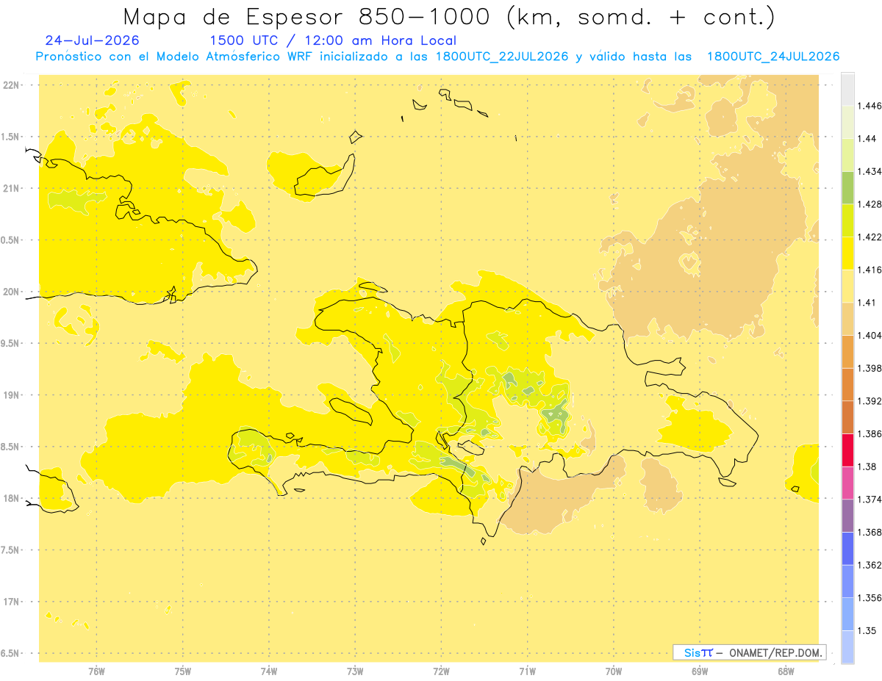Select the gray colorbar swatch above 1.446
Screen dimensions: 882x681
[847, 89]
